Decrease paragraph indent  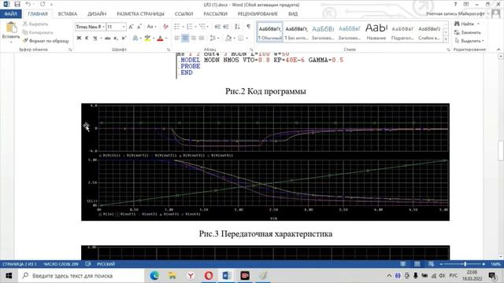coord(217,27)
